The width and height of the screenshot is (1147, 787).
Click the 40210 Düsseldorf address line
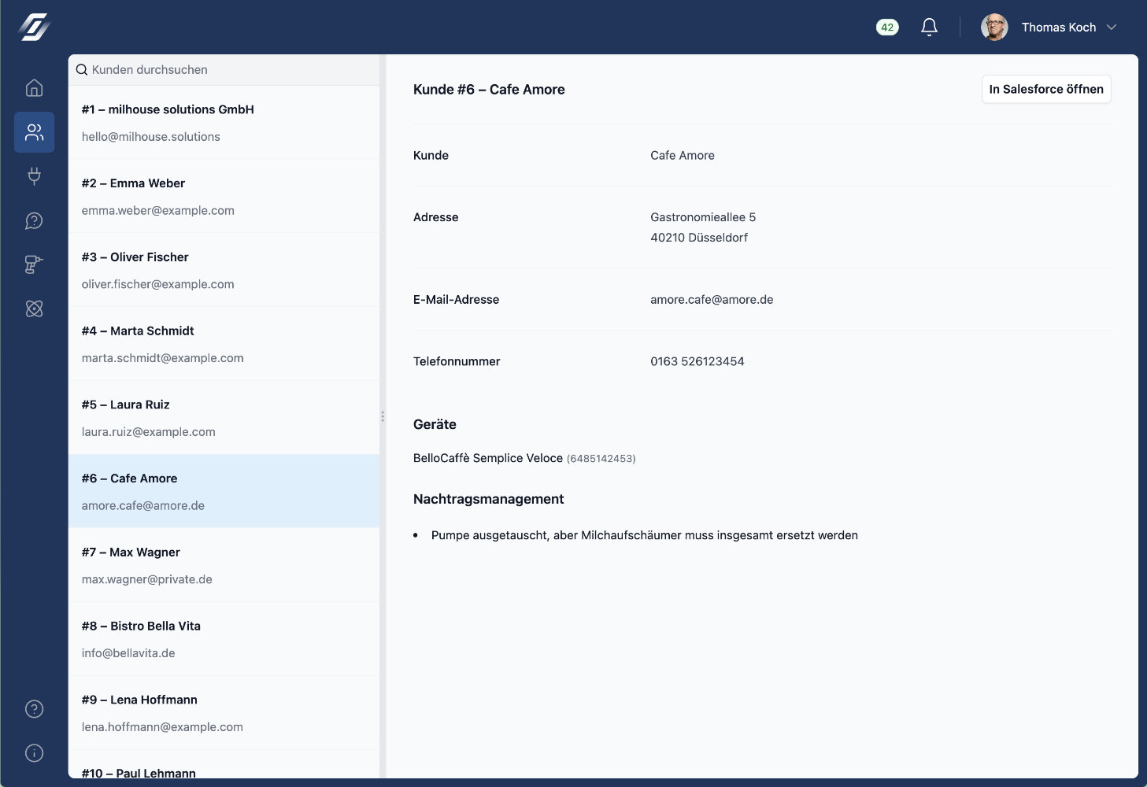click(x=699, y=238)
